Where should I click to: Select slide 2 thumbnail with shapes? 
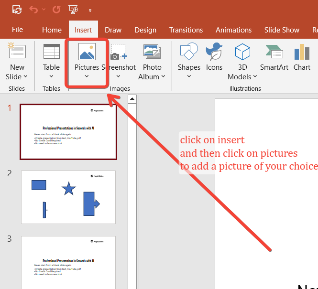pyautogui.click(x=68, y=197)
